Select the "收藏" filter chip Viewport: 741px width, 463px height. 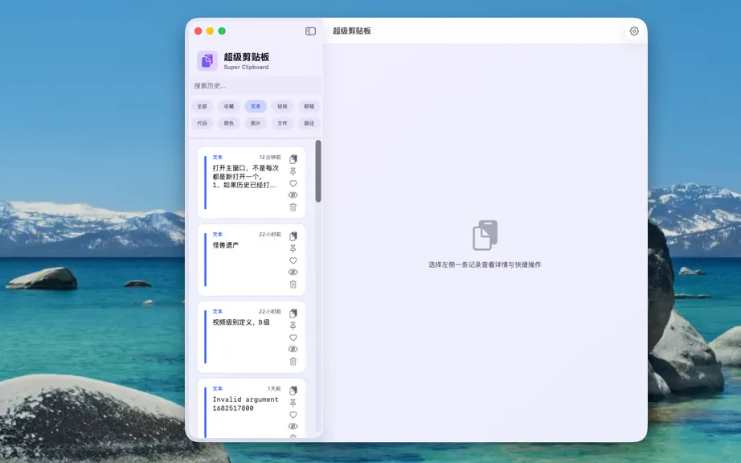229,106
